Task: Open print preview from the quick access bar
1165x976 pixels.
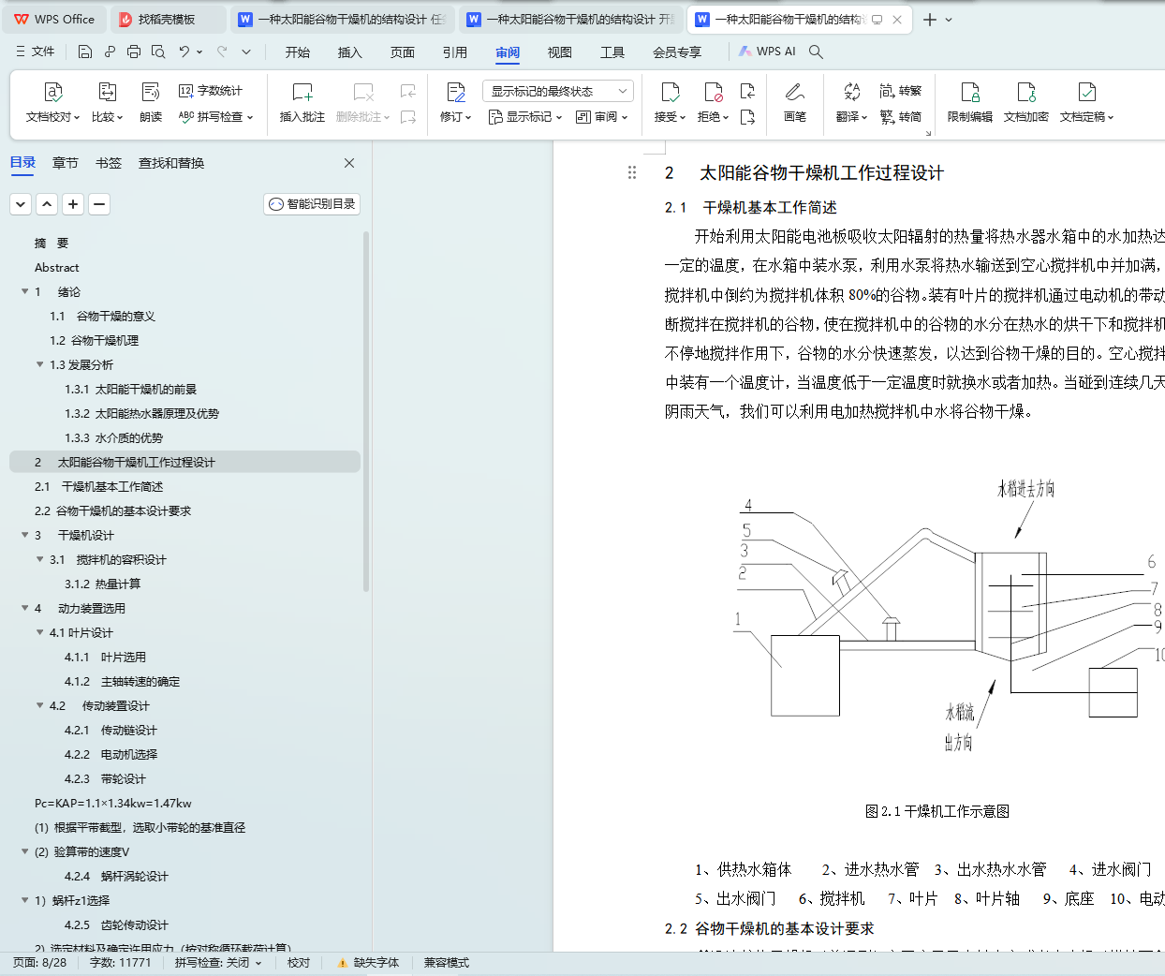Action: (158, 52)
